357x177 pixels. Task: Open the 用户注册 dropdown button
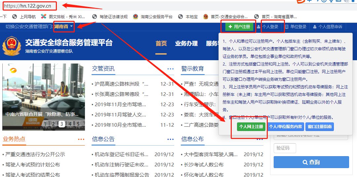[240, 27]
